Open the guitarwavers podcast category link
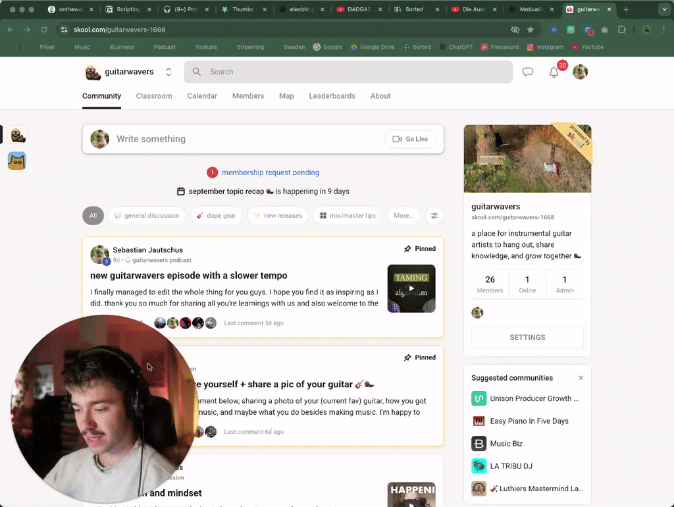Viewport: 674px width, 507px height. click(162, 260)
